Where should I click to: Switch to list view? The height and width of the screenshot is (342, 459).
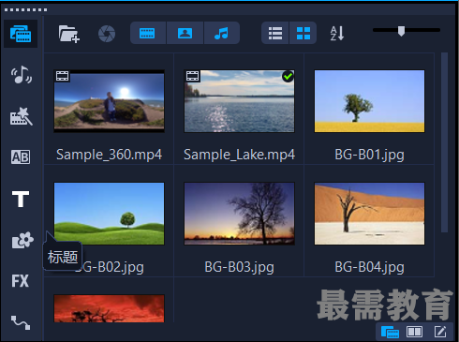coord(275,33)
